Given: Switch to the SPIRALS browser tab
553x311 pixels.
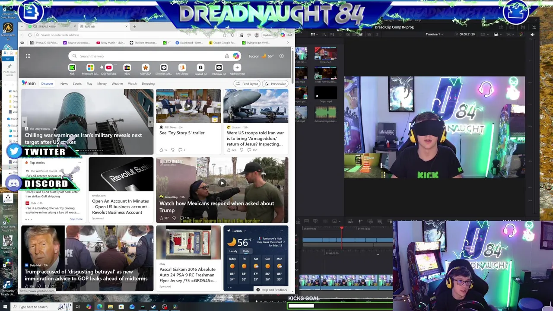Looking at the screenshot, I should (52, 26).
